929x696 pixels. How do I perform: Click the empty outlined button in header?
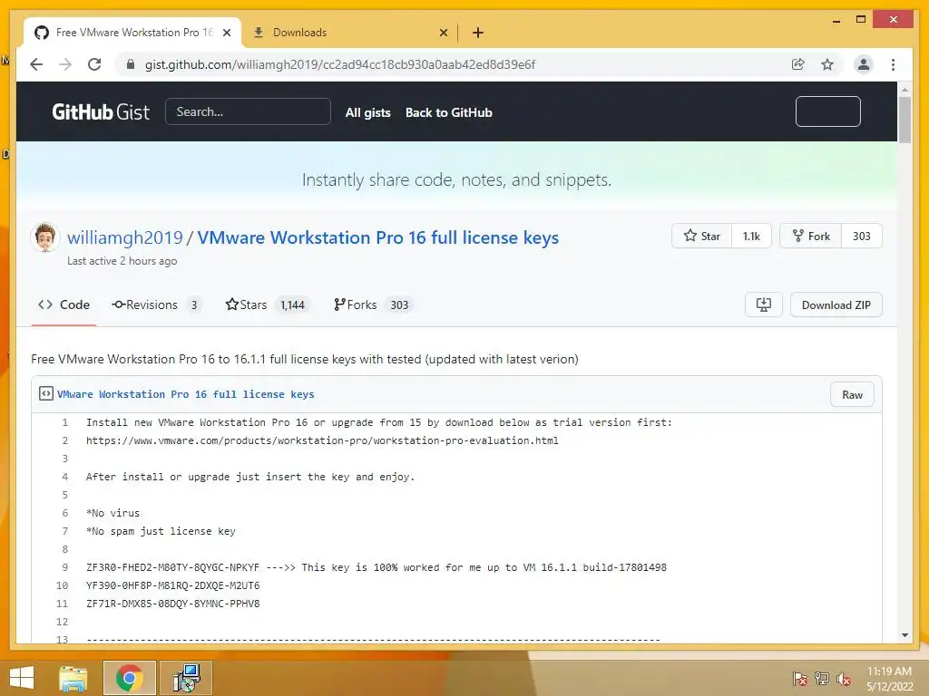(x=827, y=111)
